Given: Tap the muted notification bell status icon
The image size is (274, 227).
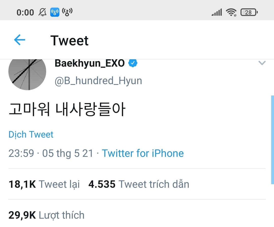Looking at the screenshot, I should (x=42, y=12).
